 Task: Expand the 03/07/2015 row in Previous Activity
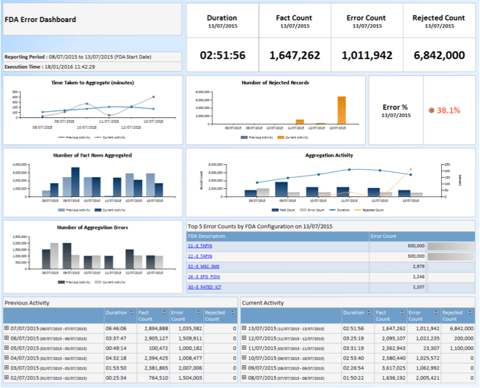pyautogui.click(x=7, y=368)
